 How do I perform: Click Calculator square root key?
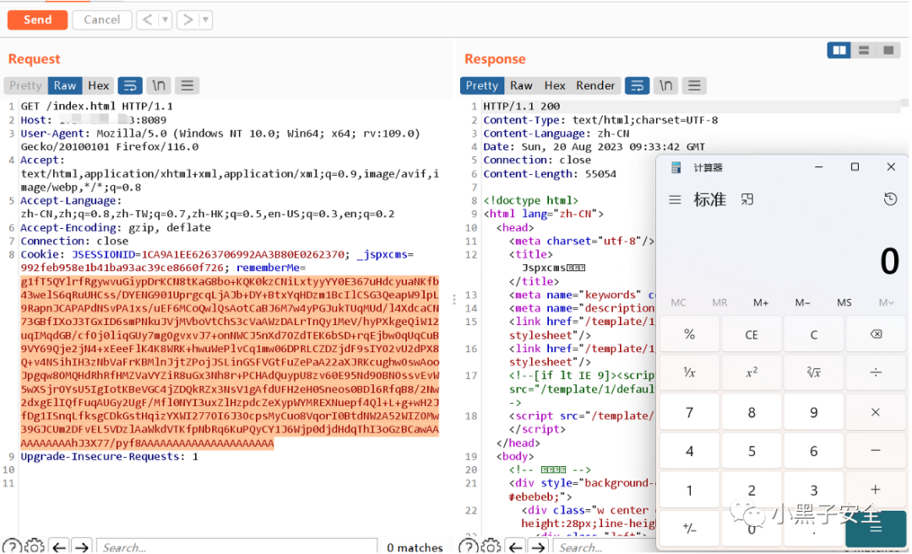(x=814, y=372)
